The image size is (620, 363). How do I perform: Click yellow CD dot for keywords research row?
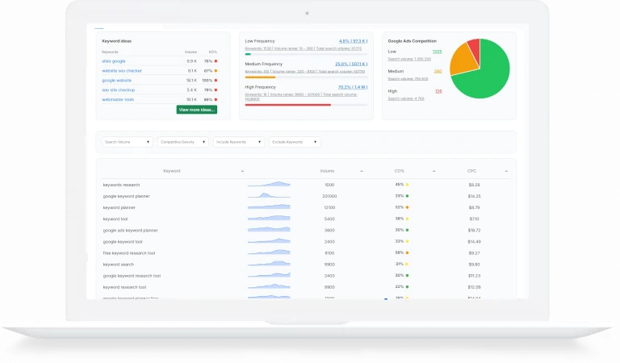point(407,185)
